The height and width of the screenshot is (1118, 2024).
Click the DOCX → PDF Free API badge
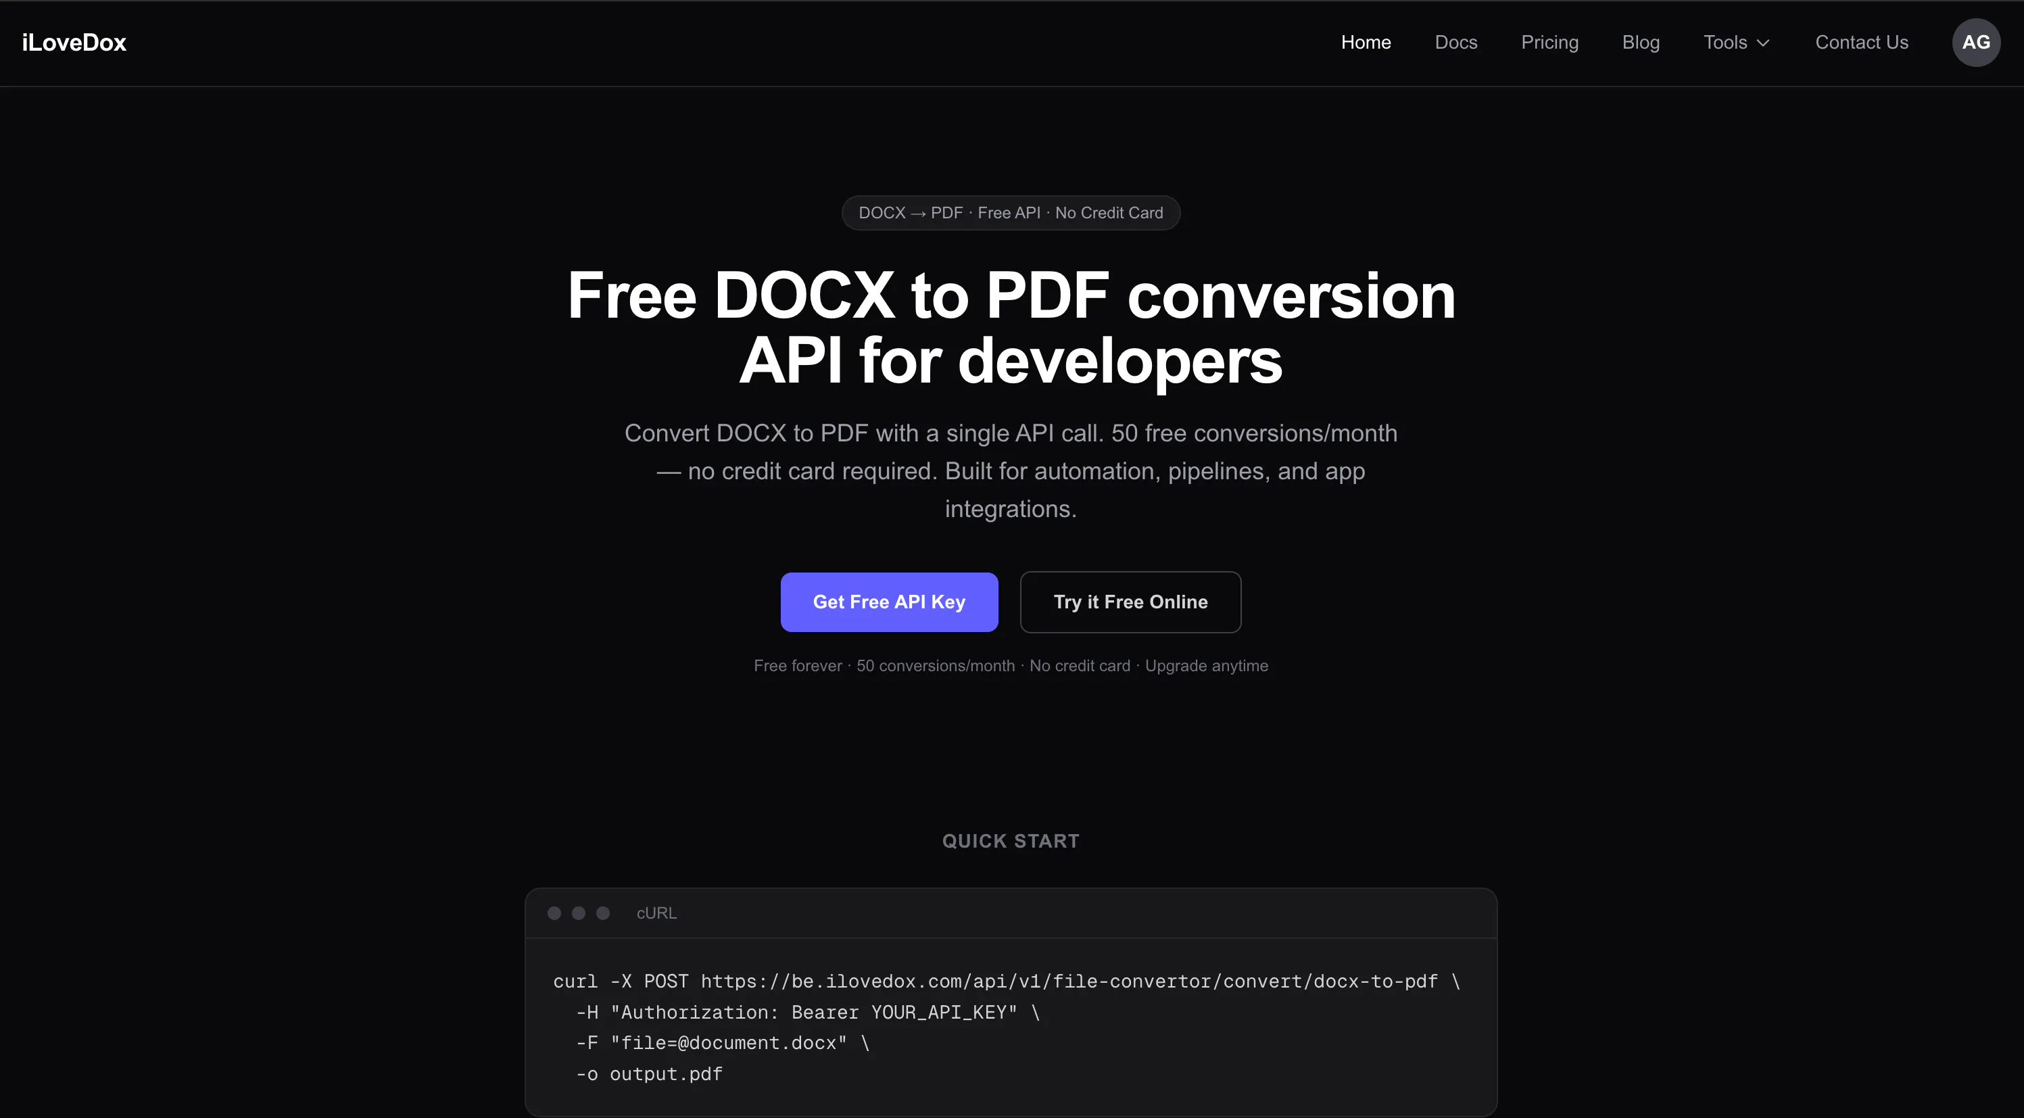point(1011,213)
